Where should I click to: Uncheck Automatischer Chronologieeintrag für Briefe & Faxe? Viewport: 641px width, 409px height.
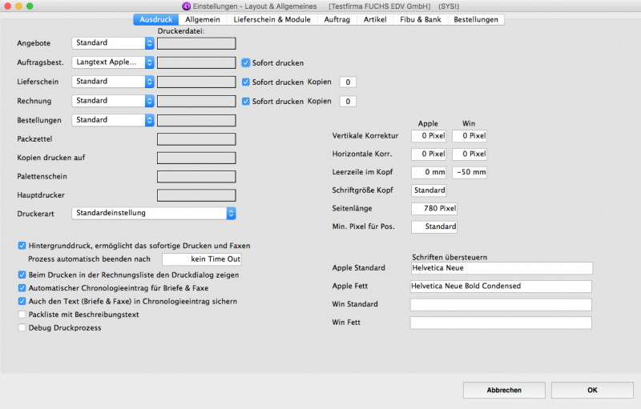pyautogui.click(x=22, y=288)
